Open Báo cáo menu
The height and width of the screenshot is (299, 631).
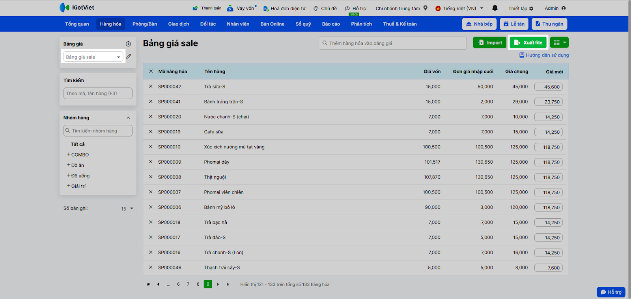pos(331,24)
